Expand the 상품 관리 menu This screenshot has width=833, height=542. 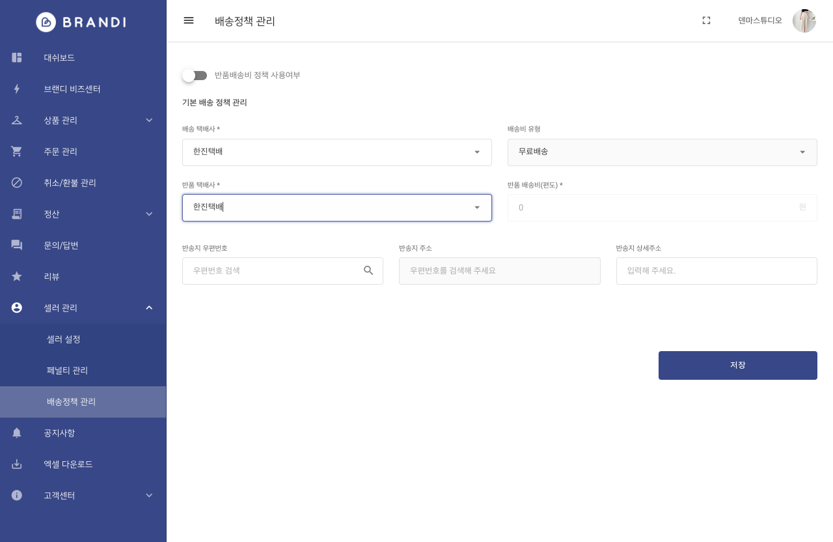point(149,120)
